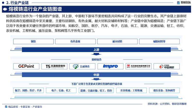Click the 熔模铸造 midstream label
The image size is (193, 108).
[x=97, y=60]
